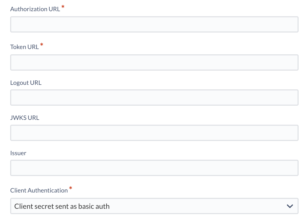Click the Token URL label
The image size is (308, 224).
pyautogui.click(x=24, y=47)
